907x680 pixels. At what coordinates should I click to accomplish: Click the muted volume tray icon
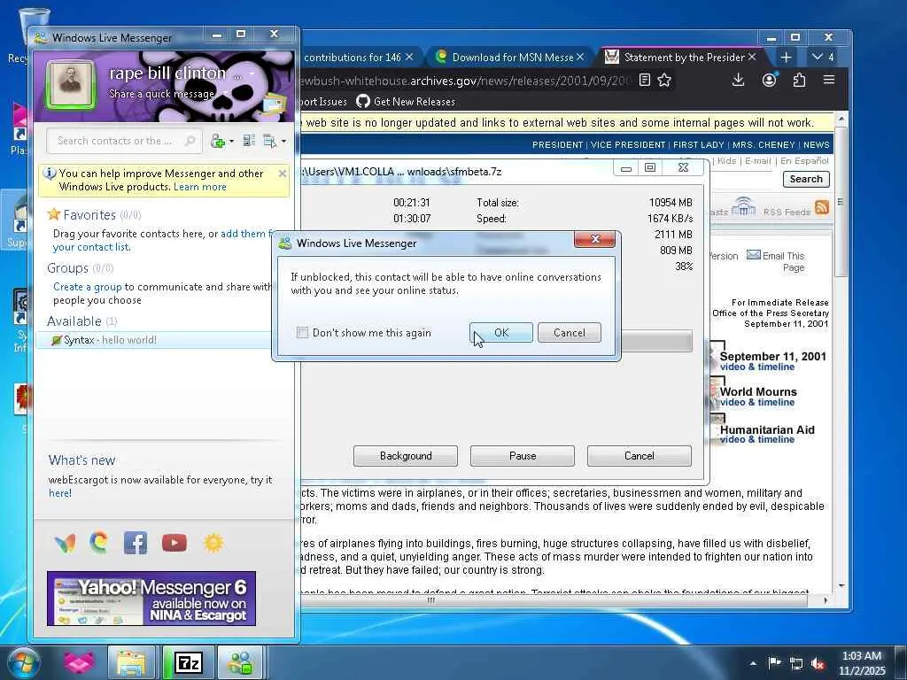818,663
